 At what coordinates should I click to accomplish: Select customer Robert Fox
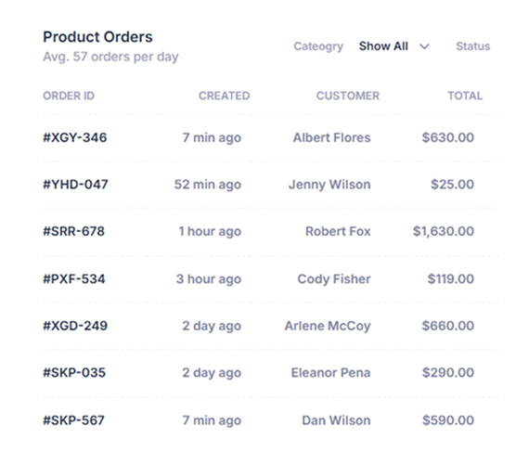pos(338,231)
